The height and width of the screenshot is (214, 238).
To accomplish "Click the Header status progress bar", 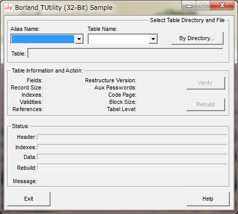I will point(132,137).
